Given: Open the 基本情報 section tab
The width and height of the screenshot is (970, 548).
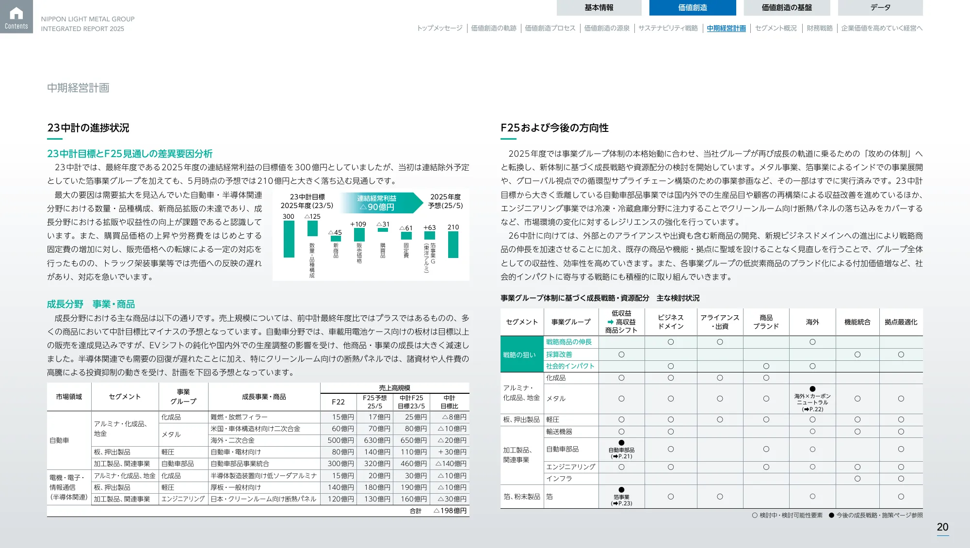Looking at the screenshot, I should pos(599,8).
